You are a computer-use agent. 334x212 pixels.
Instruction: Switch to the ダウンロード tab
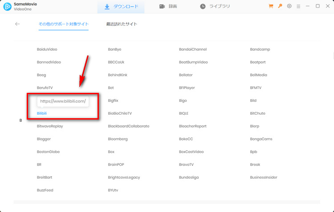coord(121,7)
